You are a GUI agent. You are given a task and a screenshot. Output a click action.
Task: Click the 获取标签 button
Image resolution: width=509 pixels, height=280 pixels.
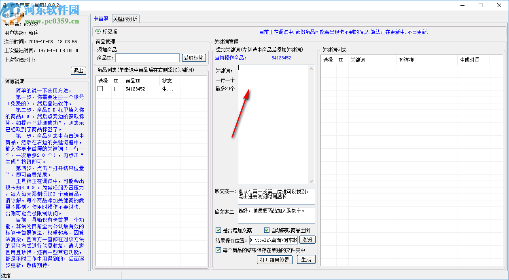point(195,57)
